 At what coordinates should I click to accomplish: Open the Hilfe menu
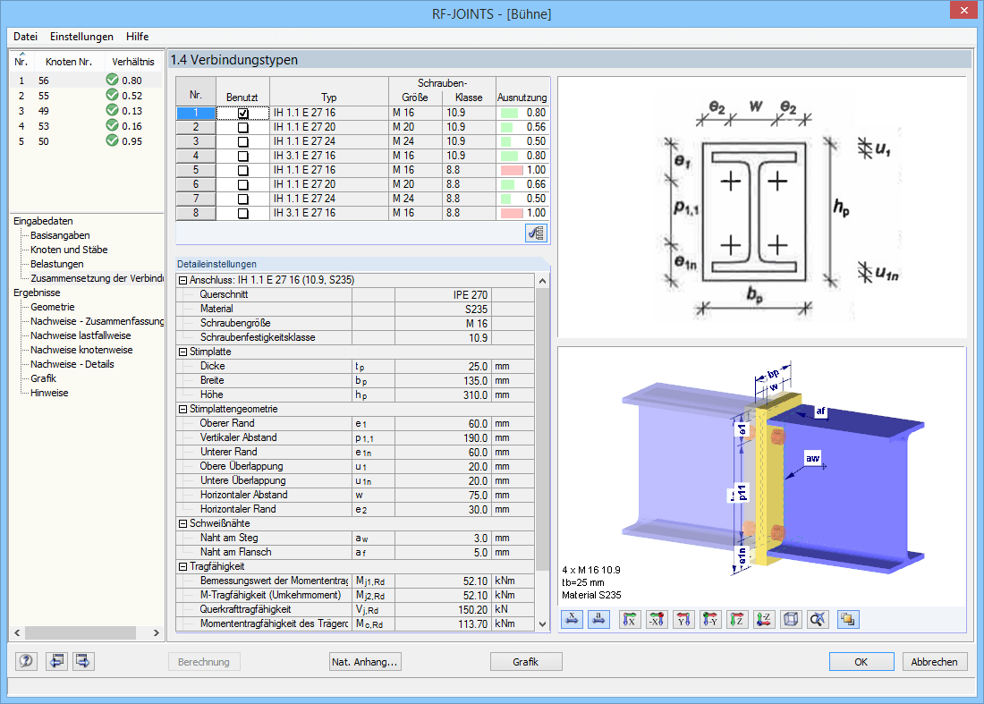[x=138, y=37]
